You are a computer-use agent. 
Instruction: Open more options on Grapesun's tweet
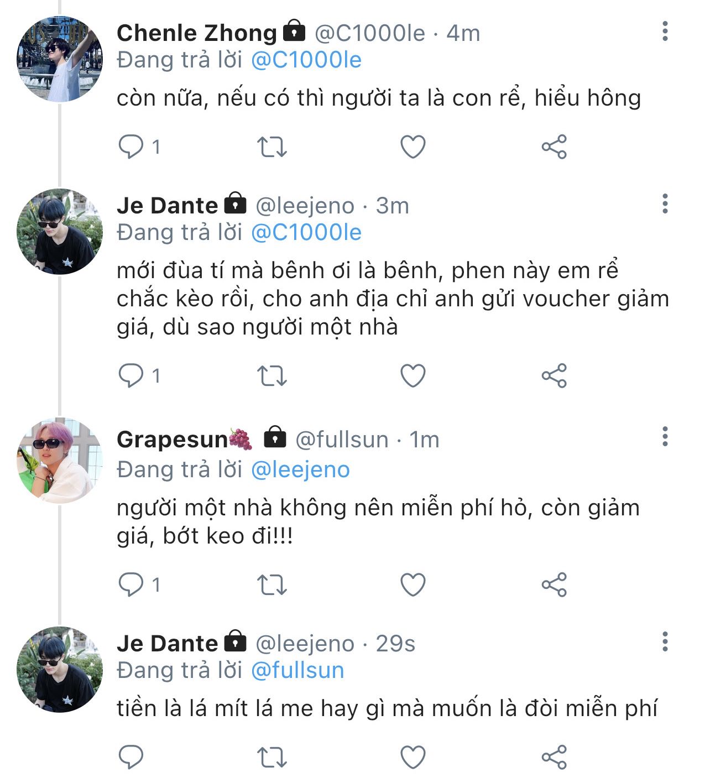click(665, 437)
